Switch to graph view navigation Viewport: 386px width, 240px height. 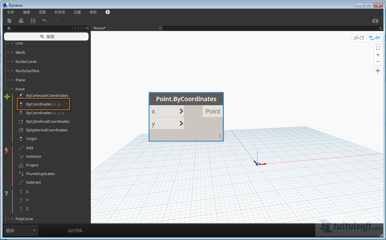click(374, 38)
